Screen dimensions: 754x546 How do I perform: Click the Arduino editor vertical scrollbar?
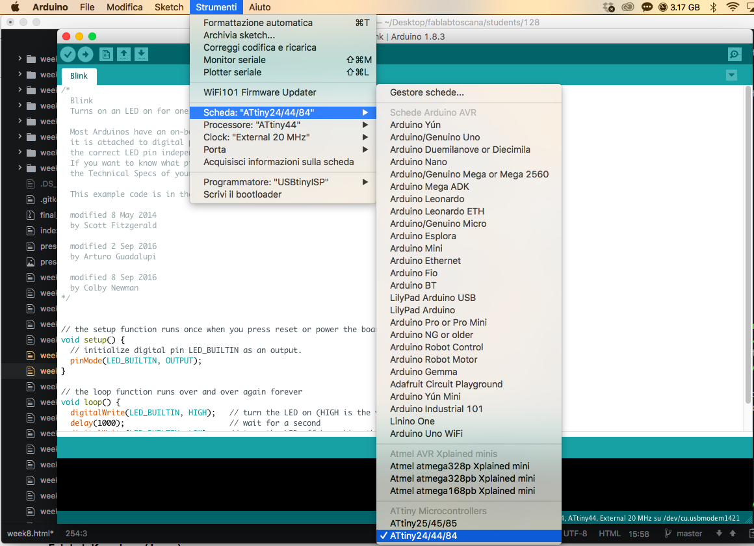click(747, 244)
